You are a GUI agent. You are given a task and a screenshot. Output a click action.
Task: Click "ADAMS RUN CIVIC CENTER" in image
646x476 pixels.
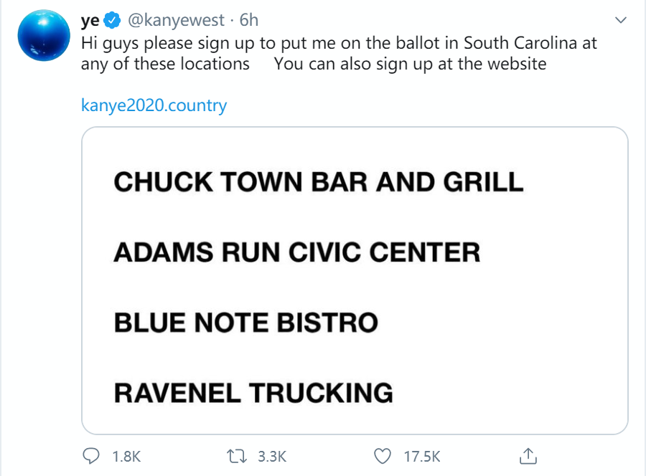click(x=296, y=252)
